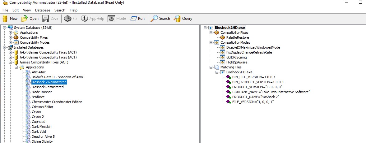Click the diamond icon beside COMPANY_NAME attribute
366x143 pixels.
click(229, 92)
